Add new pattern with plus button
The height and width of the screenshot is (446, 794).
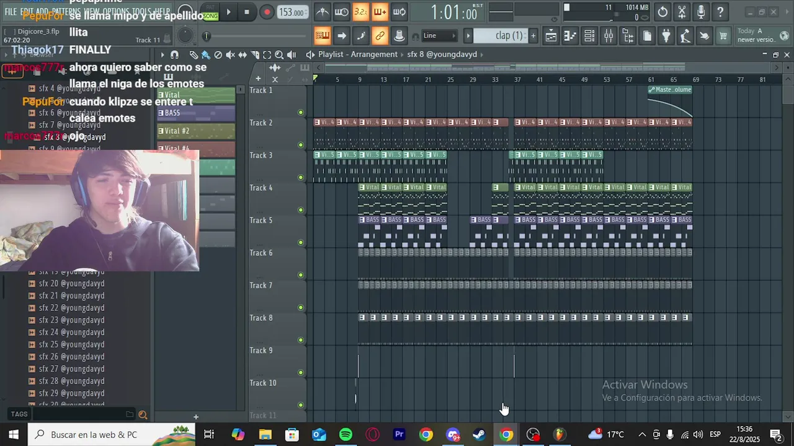tap(532, 36)
